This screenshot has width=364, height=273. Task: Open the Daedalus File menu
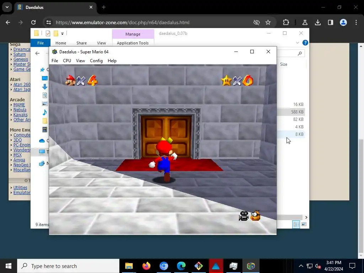click(x=55, y=60)
